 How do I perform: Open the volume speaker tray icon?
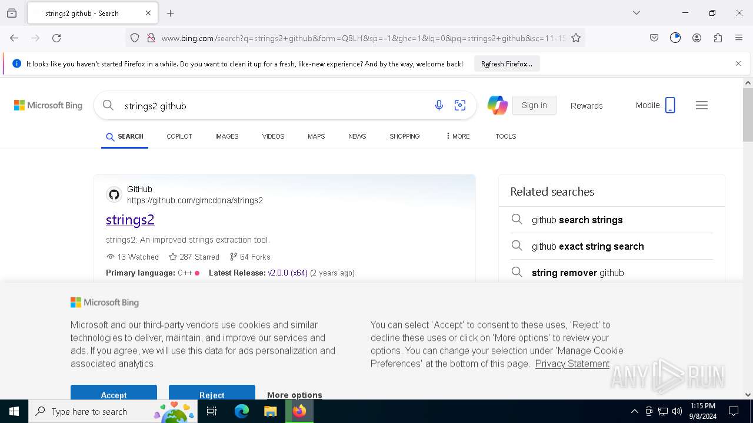point(677,411)
